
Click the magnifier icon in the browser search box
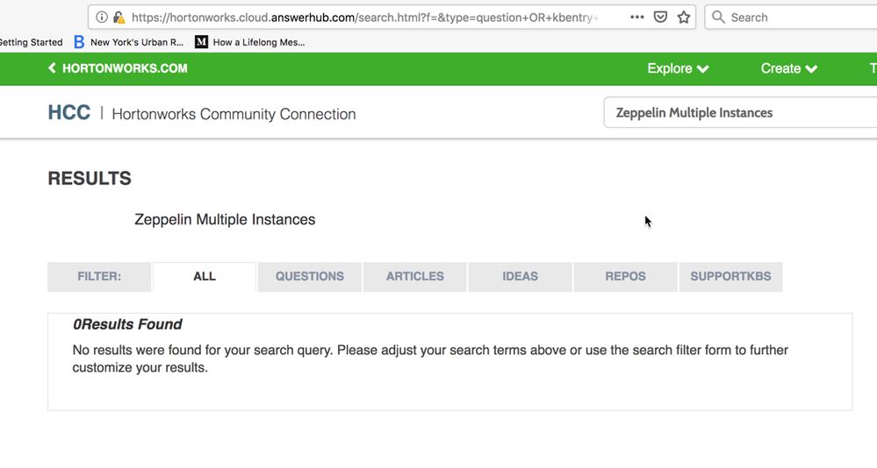[x=718, y=18]
